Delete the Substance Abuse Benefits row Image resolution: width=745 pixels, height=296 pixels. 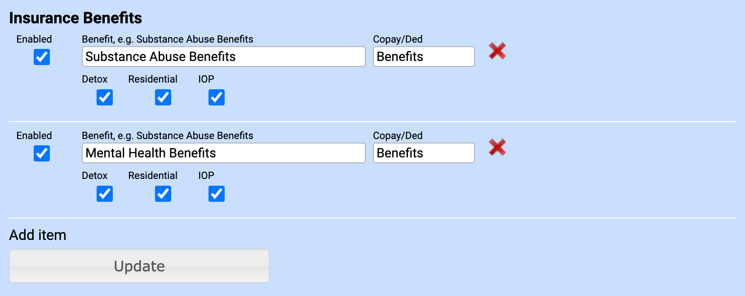point(497,51)
